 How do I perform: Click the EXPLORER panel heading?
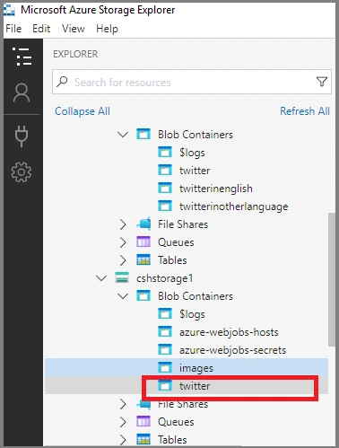75,54
